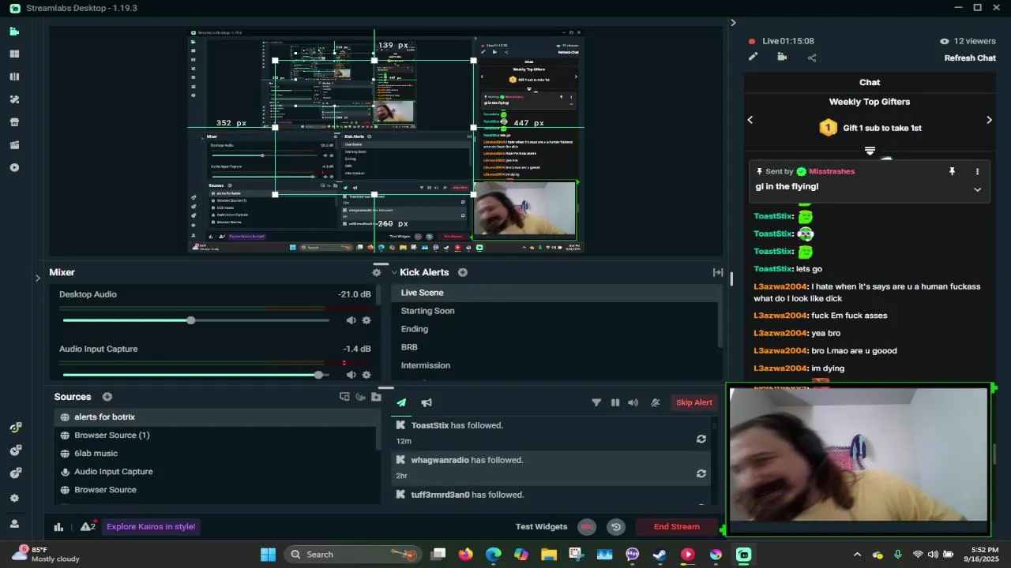Pause the alert queue

pyautogui.click(x=615, y=402)
